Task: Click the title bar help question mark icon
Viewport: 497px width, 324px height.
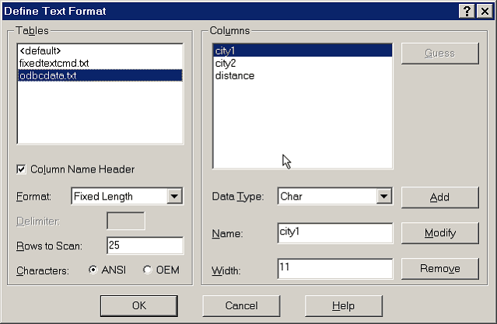Action: tap(467, 10)
